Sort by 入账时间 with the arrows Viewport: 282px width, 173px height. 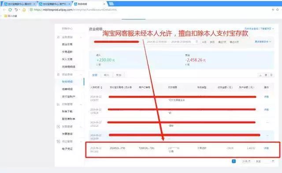(x=101, y=88)
